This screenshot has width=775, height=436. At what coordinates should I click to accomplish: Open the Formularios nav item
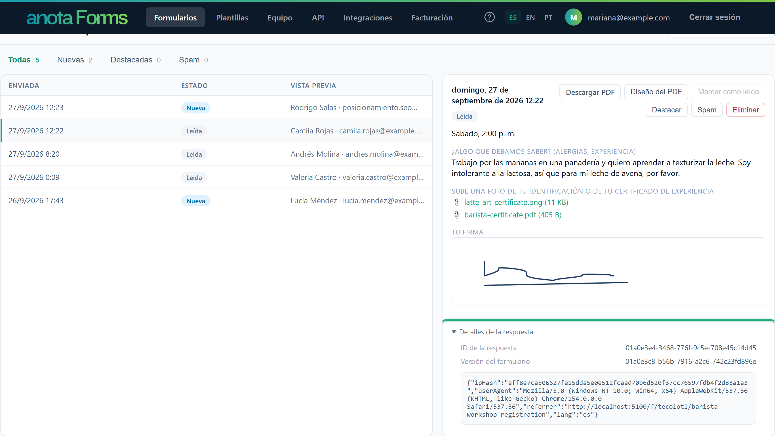click(175, 18)
